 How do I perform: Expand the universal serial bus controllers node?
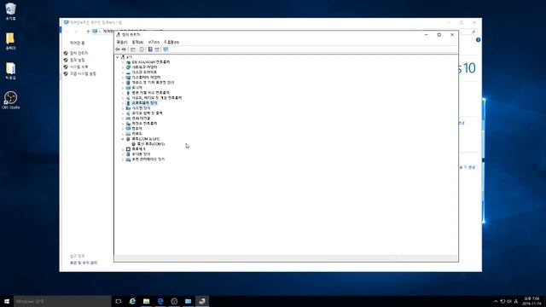click(123, 93)
